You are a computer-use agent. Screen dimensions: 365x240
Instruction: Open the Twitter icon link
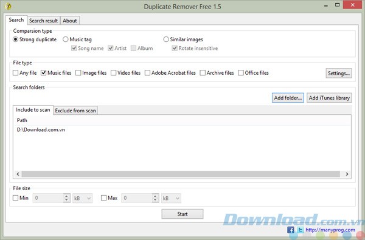tap(301, 230)
